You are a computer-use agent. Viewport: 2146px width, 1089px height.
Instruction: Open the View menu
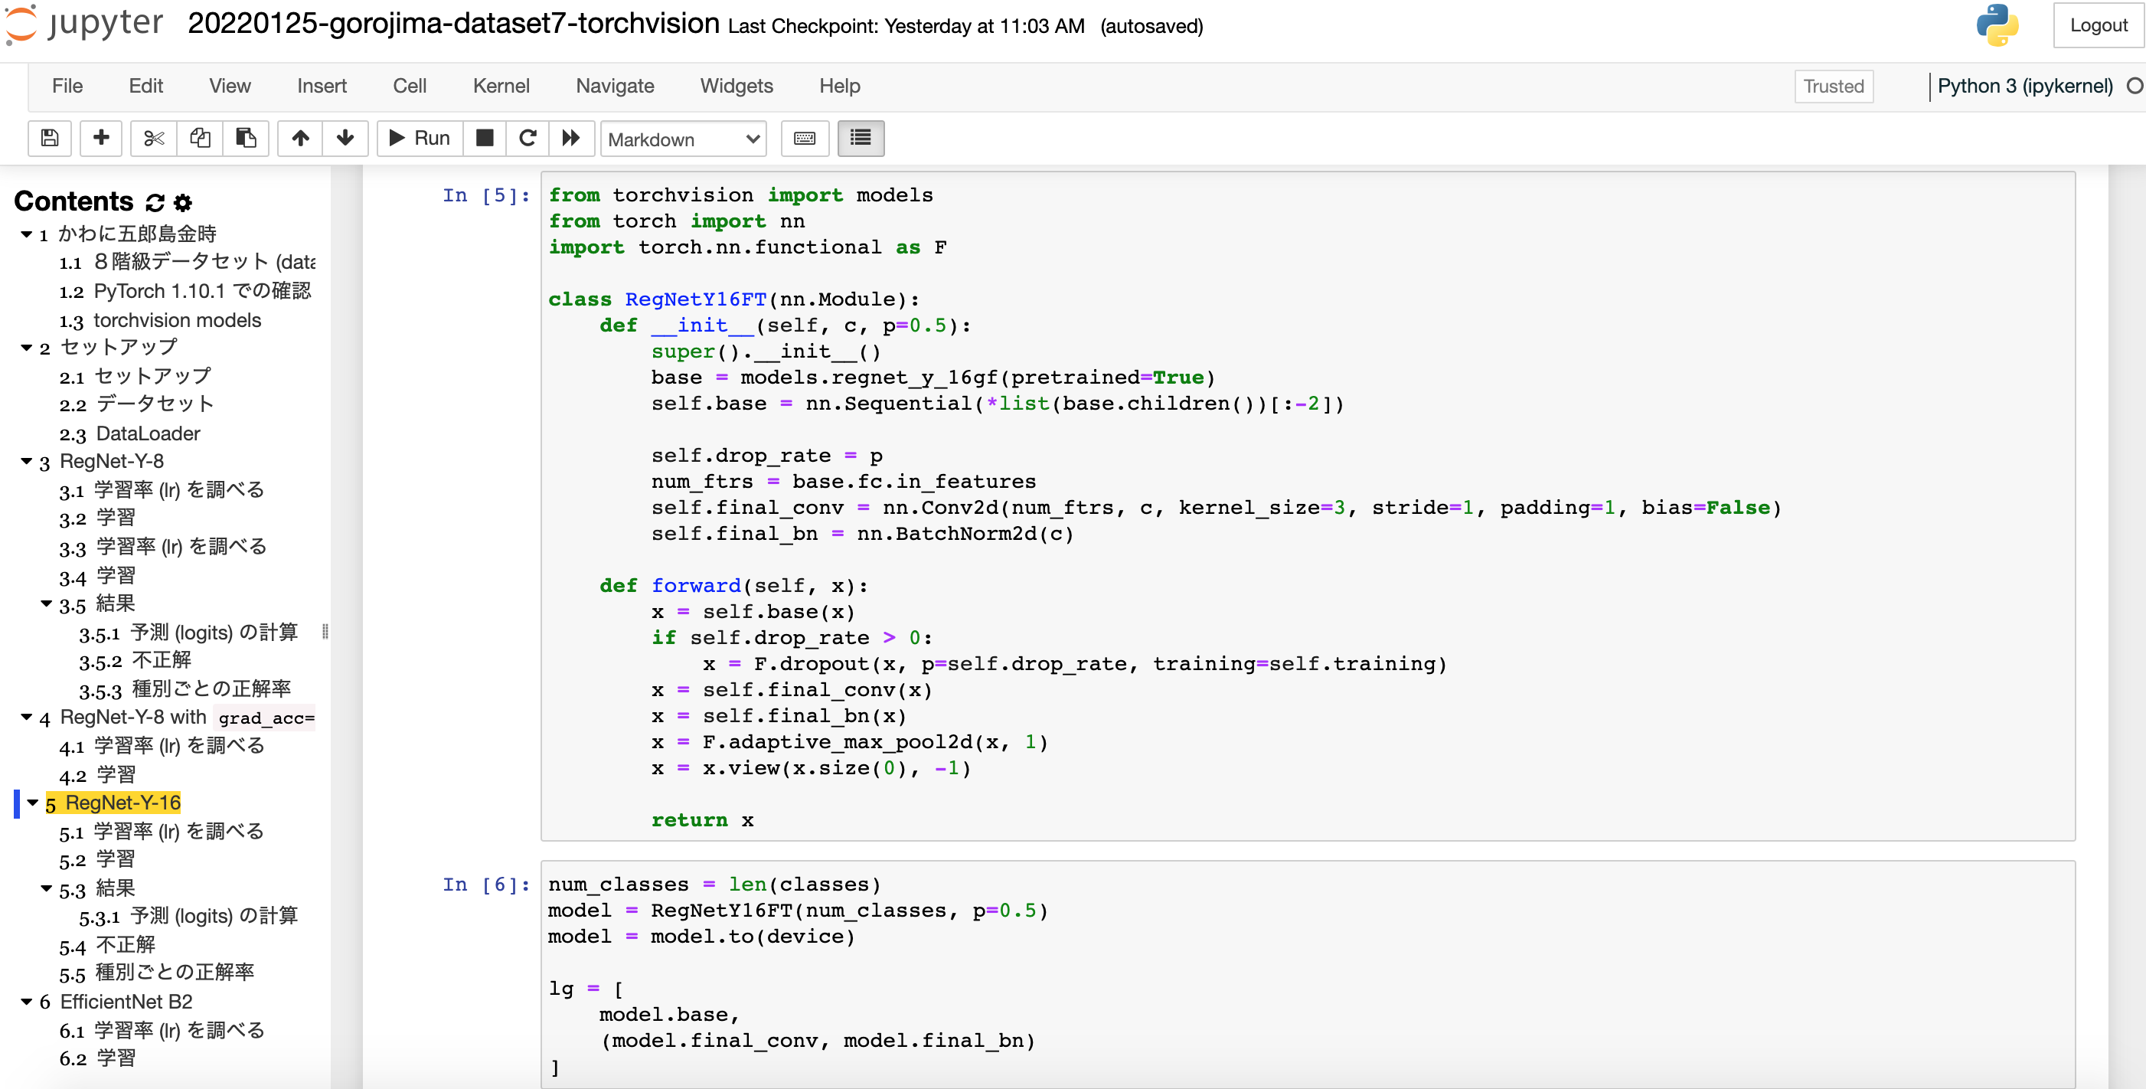click(230, 86)
